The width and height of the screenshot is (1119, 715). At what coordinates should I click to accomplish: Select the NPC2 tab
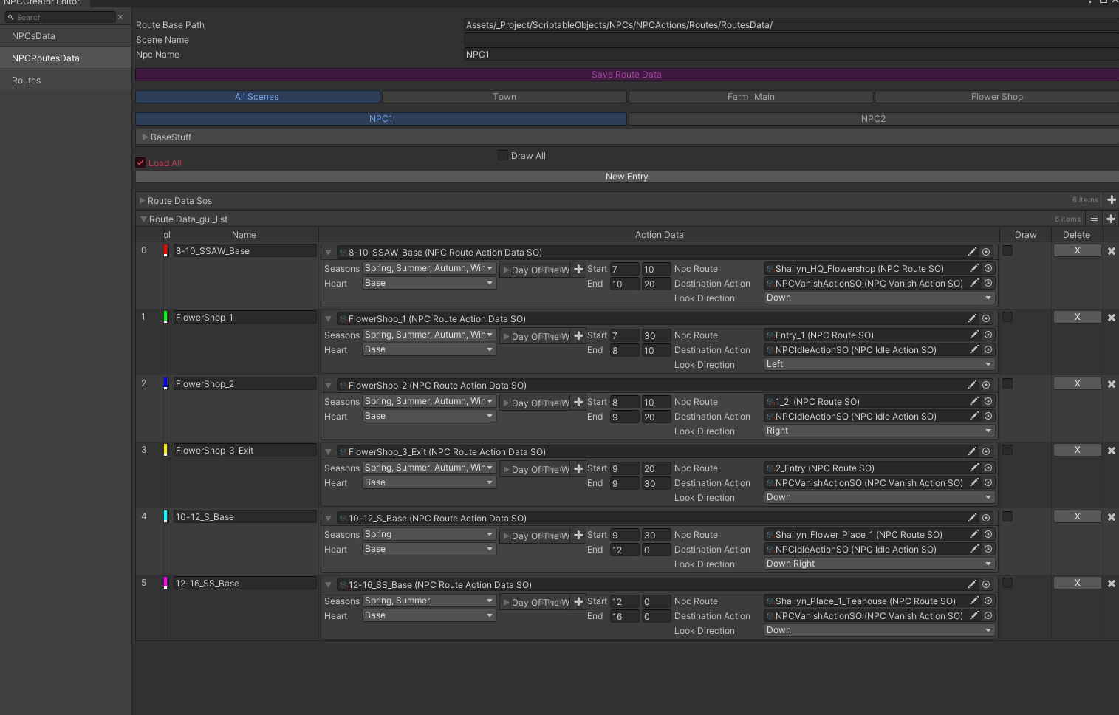coord(873,119)
